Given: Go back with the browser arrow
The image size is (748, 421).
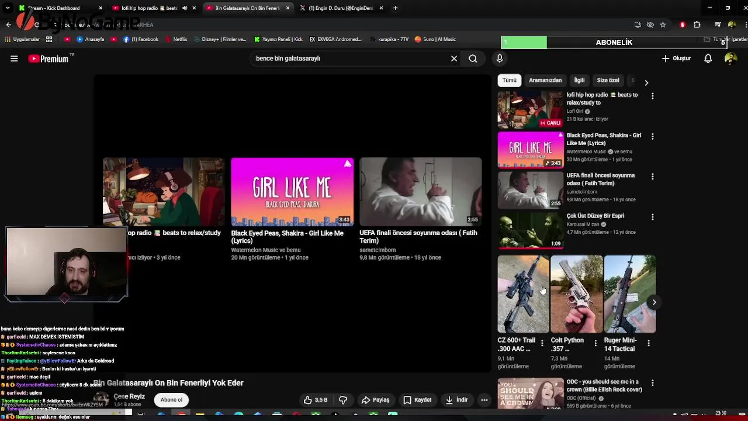Looking at the screenshot, I should tap(8, 25).
